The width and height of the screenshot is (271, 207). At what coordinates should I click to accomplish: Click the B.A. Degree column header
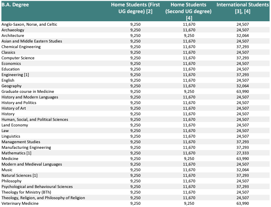point(15,4)
